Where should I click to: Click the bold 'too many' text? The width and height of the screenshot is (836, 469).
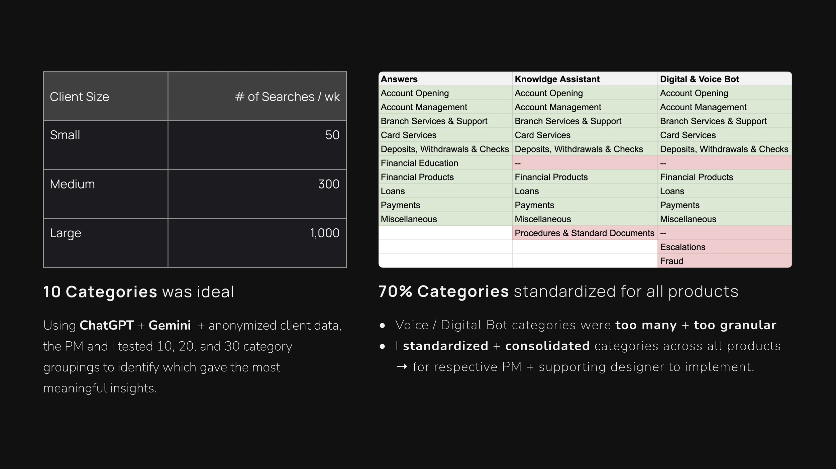point(646,325)
